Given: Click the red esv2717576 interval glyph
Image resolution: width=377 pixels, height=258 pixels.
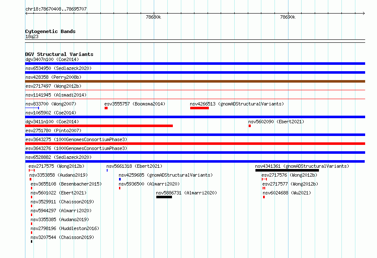Looking at the screenshot, I should coord(264,179).
